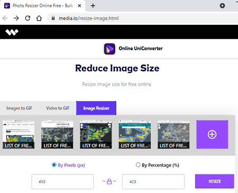Click the width field showing 450
Viewport: 238px width, 193px height.
[x=62, y=181]
